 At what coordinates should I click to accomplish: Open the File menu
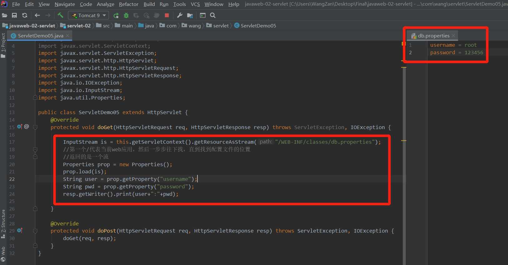16,4
